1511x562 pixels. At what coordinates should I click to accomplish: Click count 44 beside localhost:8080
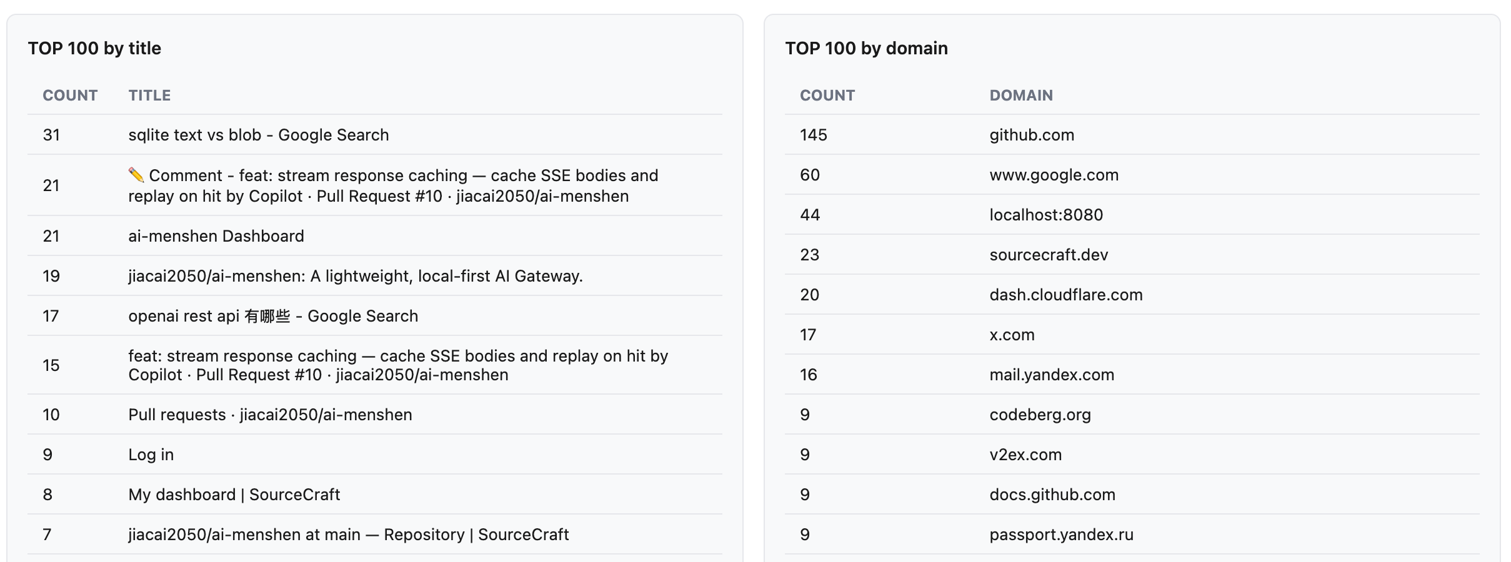coord(810,215)
